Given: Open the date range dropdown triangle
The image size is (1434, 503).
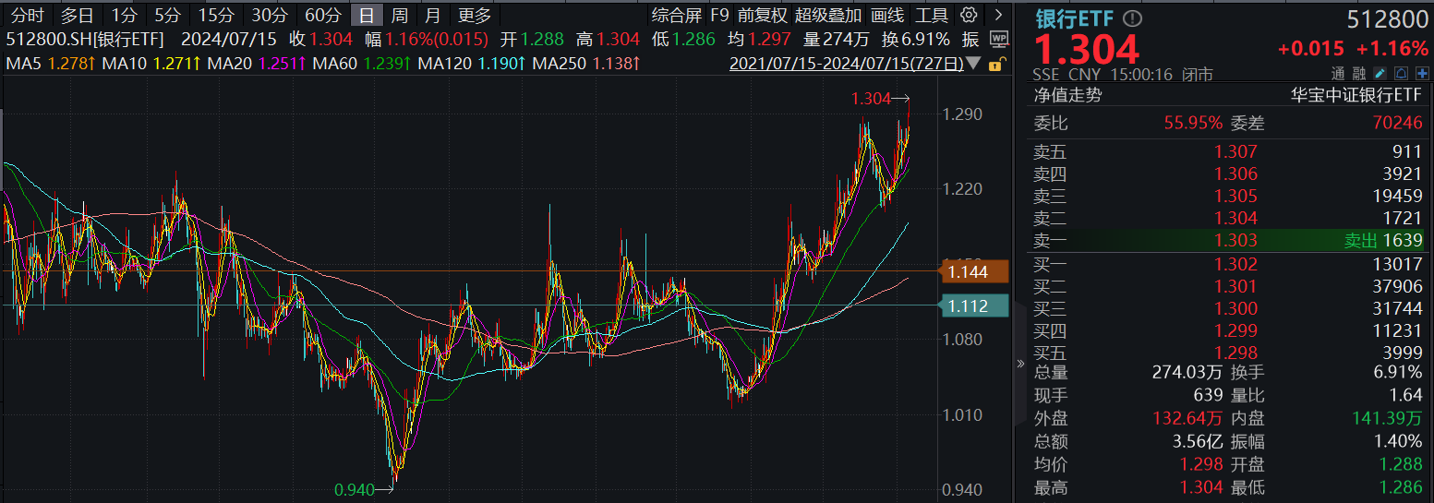Looking at the screenshot, I should (973, 65).
